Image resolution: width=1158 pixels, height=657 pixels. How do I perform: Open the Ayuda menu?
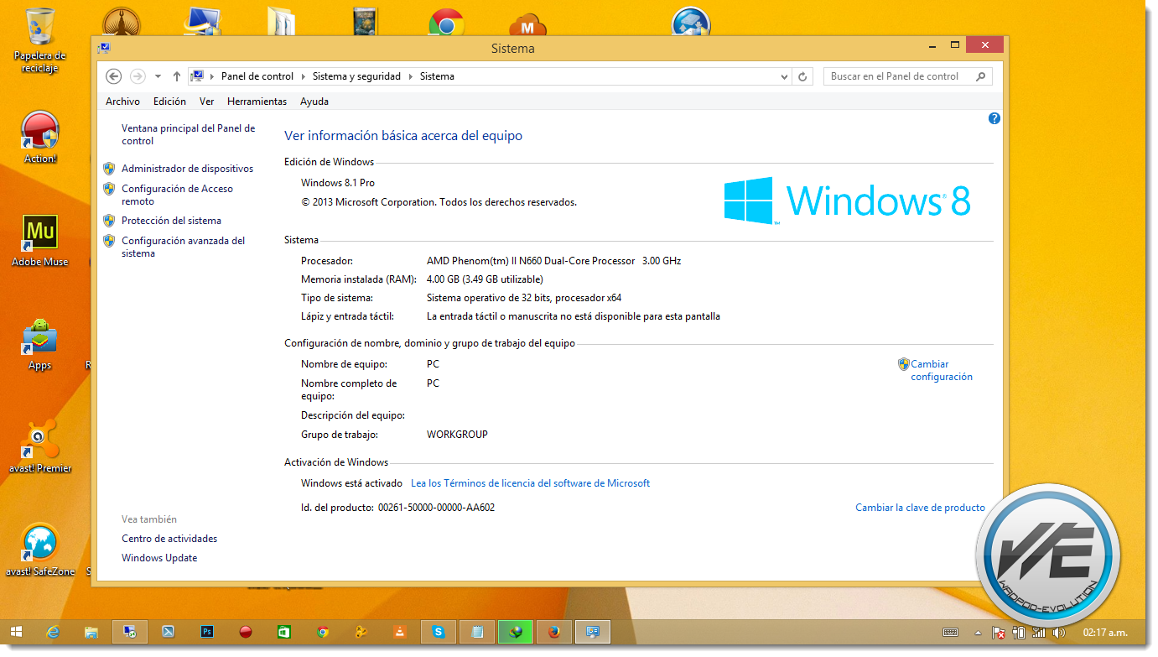tap(314, 102)
